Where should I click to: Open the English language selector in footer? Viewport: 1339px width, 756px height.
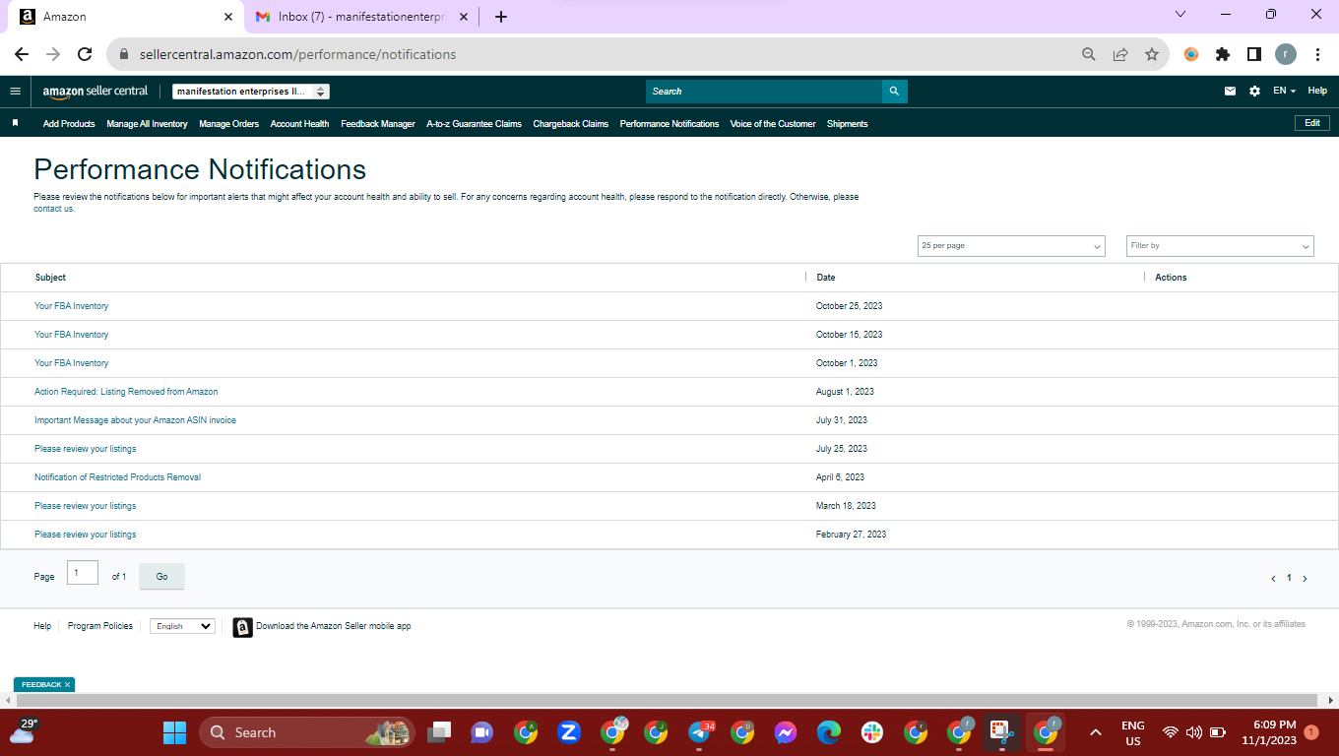click(x=182, y=626)
